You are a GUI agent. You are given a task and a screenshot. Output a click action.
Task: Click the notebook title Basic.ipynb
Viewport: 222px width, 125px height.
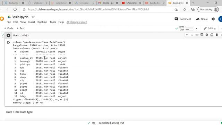pos(20,17)
